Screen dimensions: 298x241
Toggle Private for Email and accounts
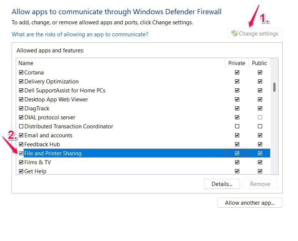click(237, 135)
